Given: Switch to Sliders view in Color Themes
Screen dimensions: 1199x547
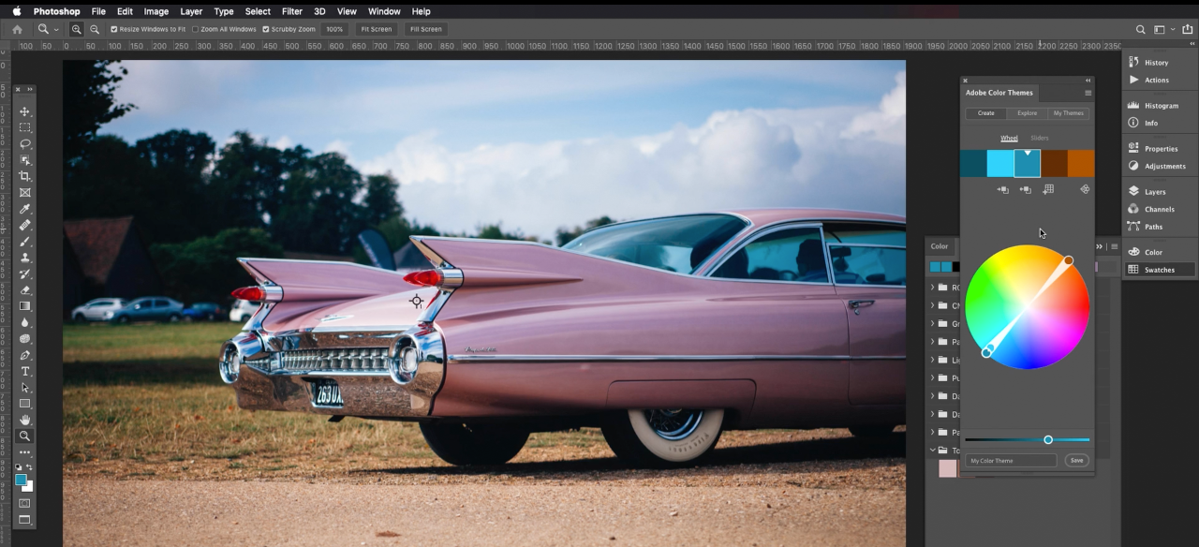Looking at the screenshot, I should click(1040, 138).
